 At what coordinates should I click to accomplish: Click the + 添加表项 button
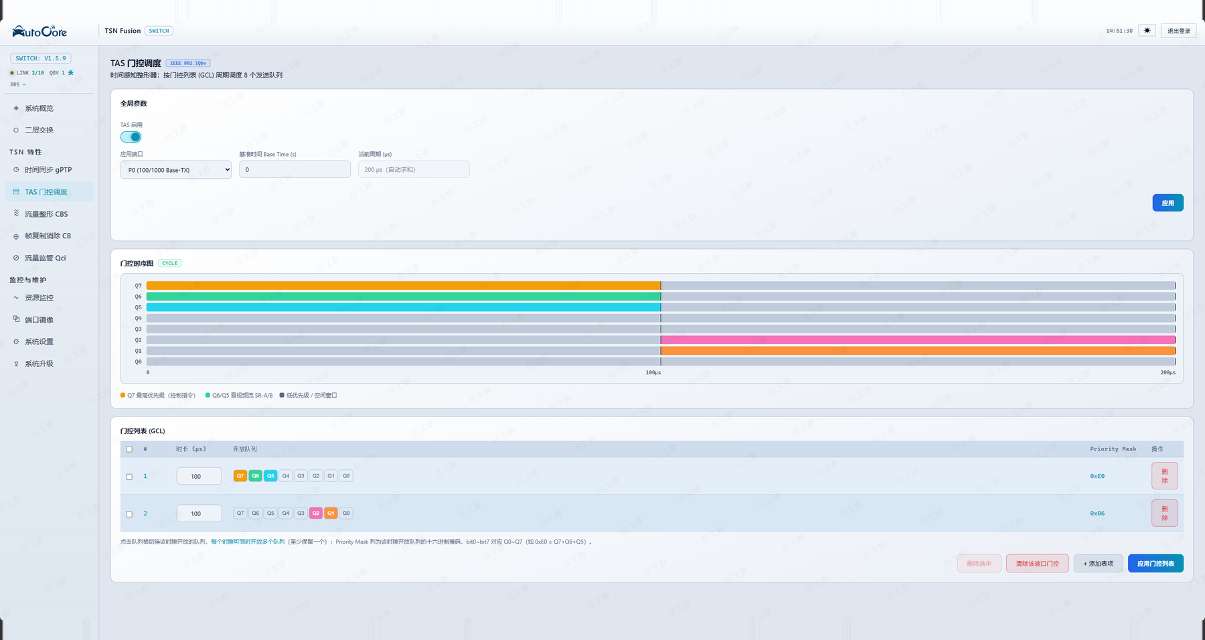click(x=1099, y=564)
